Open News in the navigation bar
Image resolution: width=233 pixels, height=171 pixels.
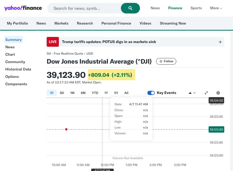41,23
